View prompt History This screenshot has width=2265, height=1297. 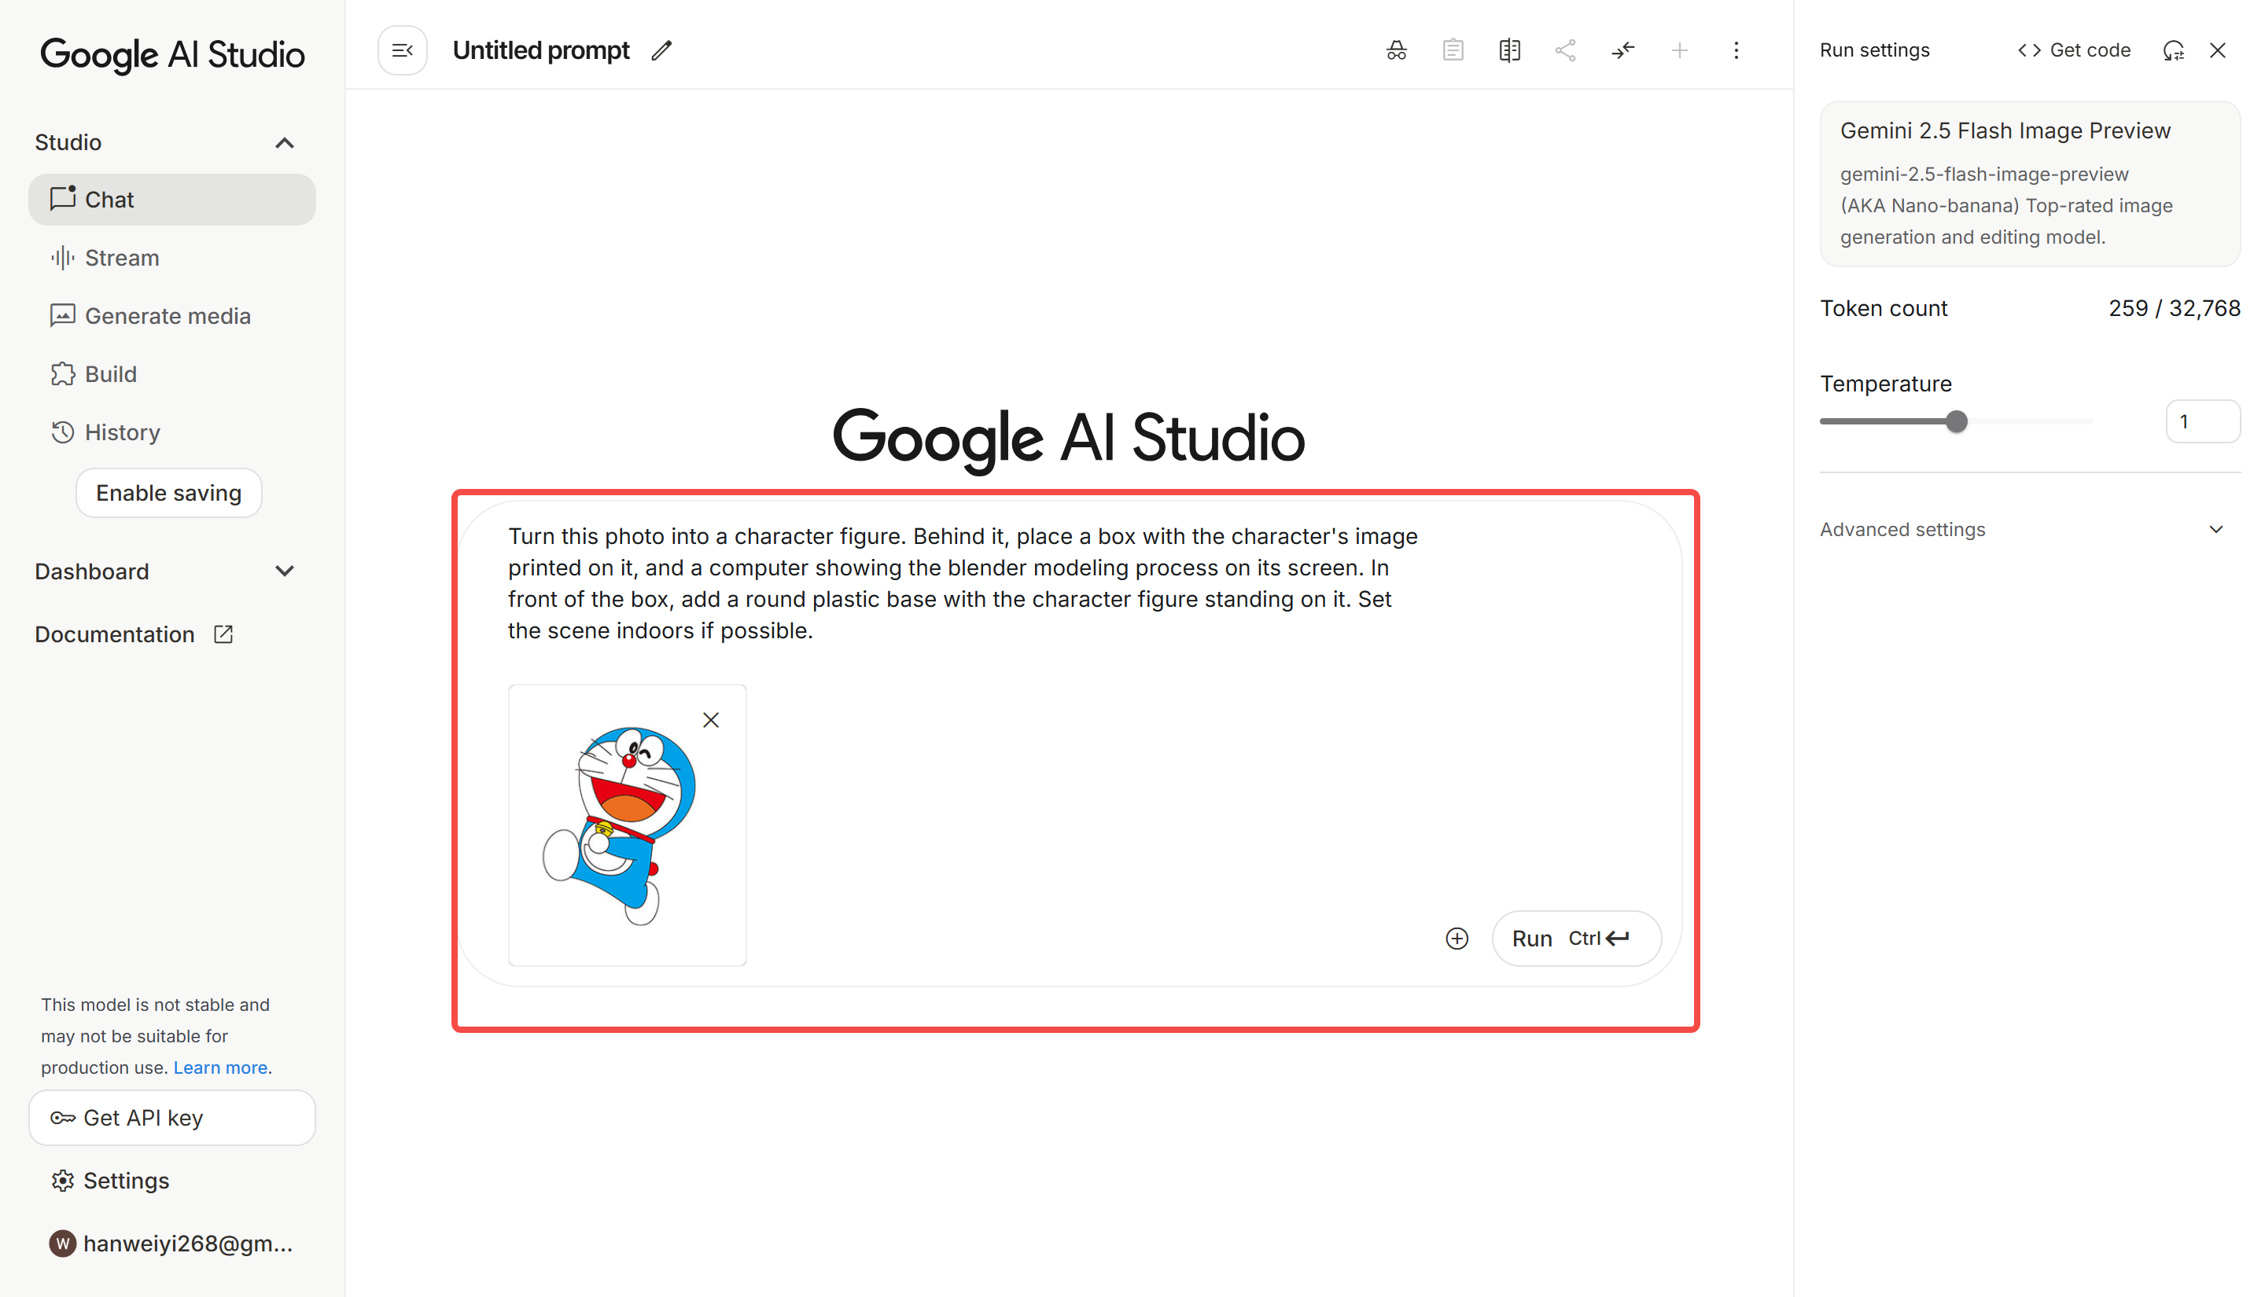[x=122, y=432]
